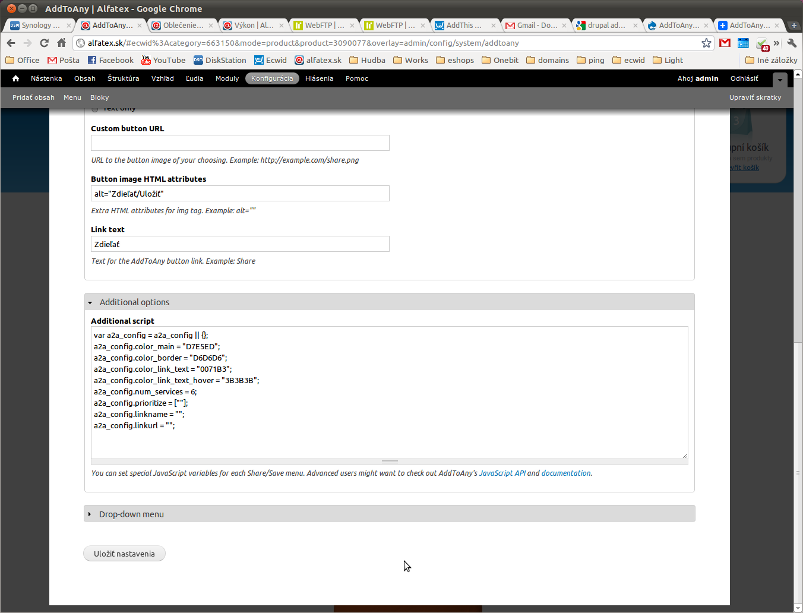Show hidden extensions chevron
The width and height of the screenshot is (803, 613).
click(776, 43)
